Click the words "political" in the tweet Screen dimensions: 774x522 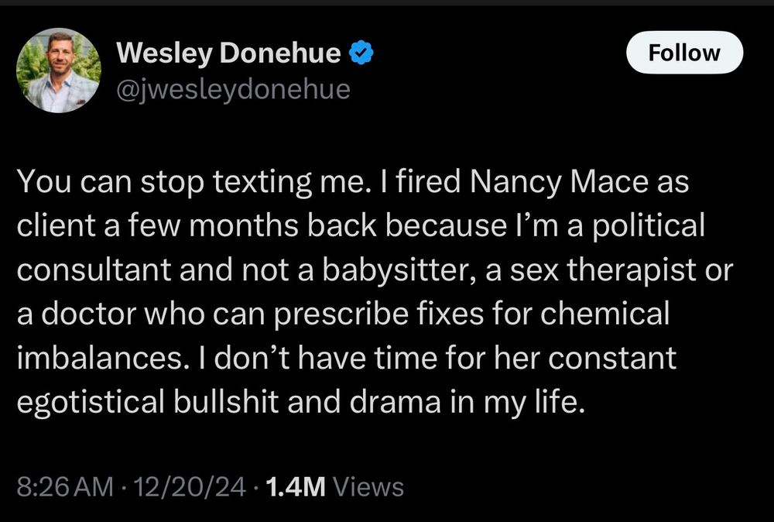648,225
